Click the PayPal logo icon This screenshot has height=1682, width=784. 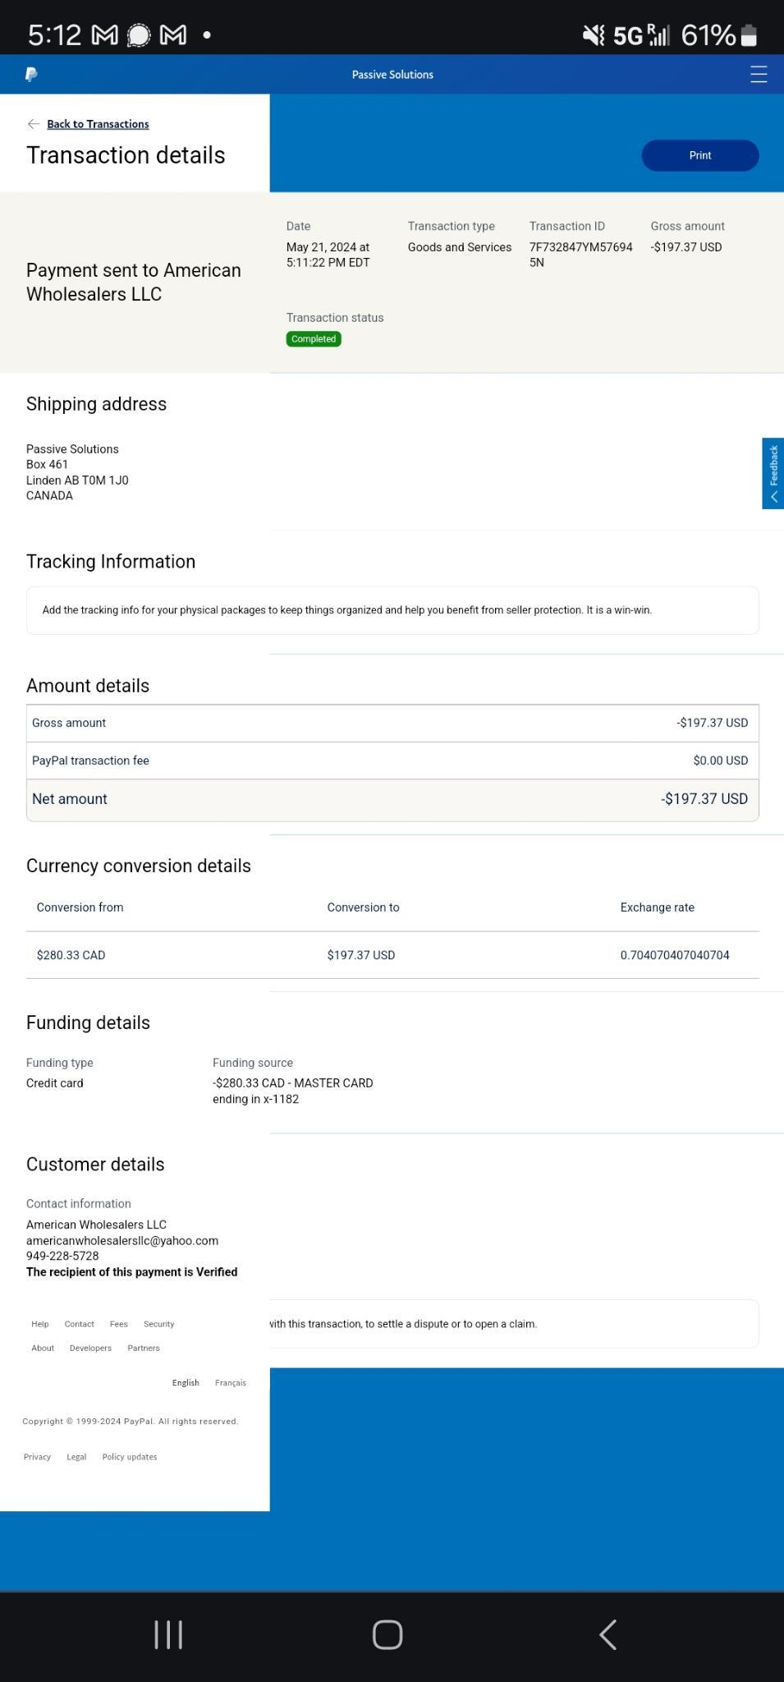[x=31, y=75]
